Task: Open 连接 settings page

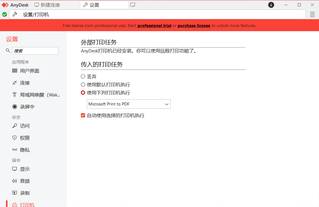Action: pos(25,83)
